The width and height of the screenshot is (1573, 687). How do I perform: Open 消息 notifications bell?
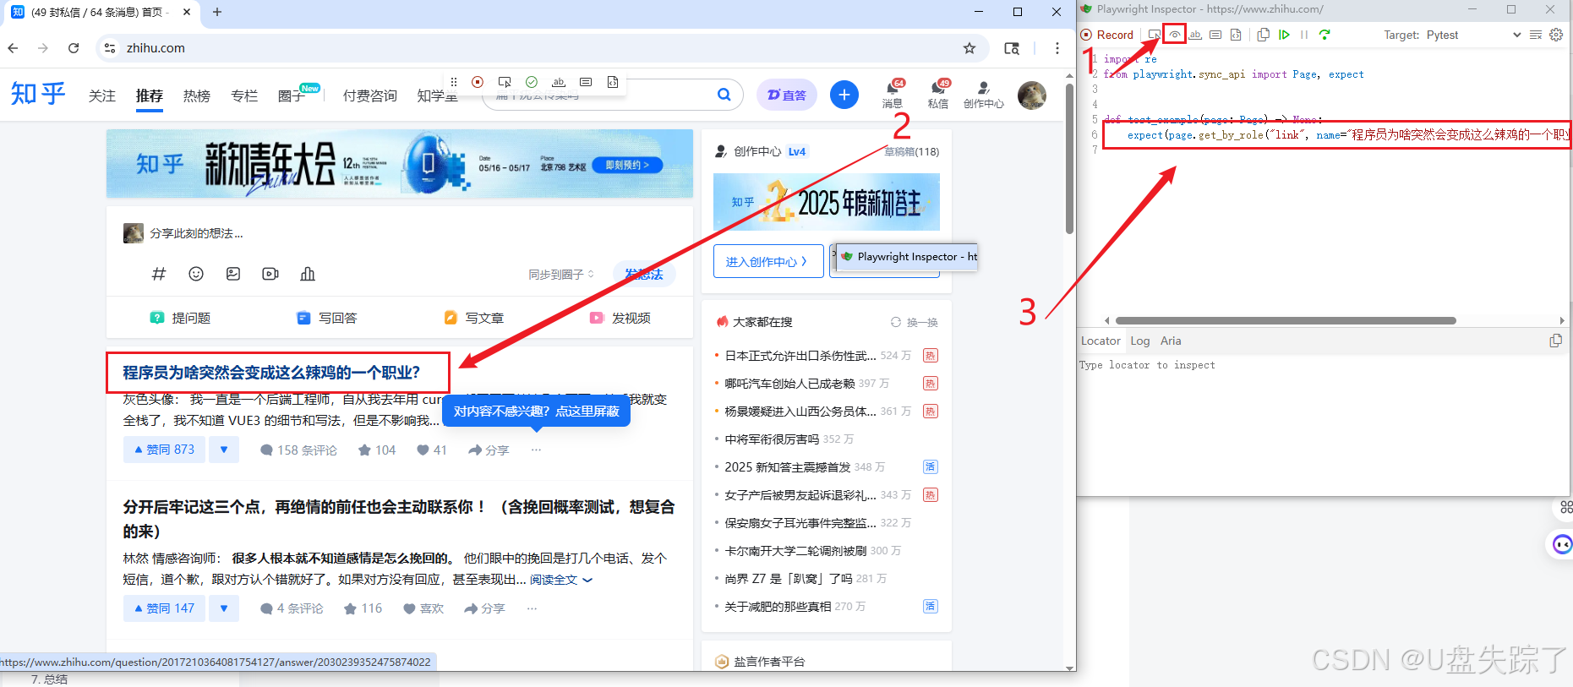click(893, 94)
